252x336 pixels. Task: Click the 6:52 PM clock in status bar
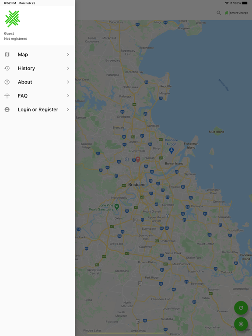coord(10,3)
